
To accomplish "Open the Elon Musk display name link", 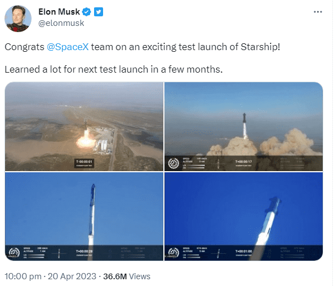I will (59, 12).
